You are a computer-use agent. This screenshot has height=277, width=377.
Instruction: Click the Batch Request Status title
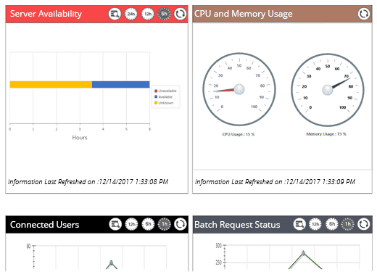coord(237,225)
